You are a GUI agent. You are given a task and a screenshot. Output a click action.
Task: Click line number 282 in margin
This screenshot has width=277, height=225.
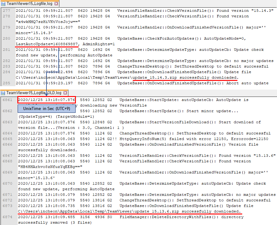coord(7,61)
